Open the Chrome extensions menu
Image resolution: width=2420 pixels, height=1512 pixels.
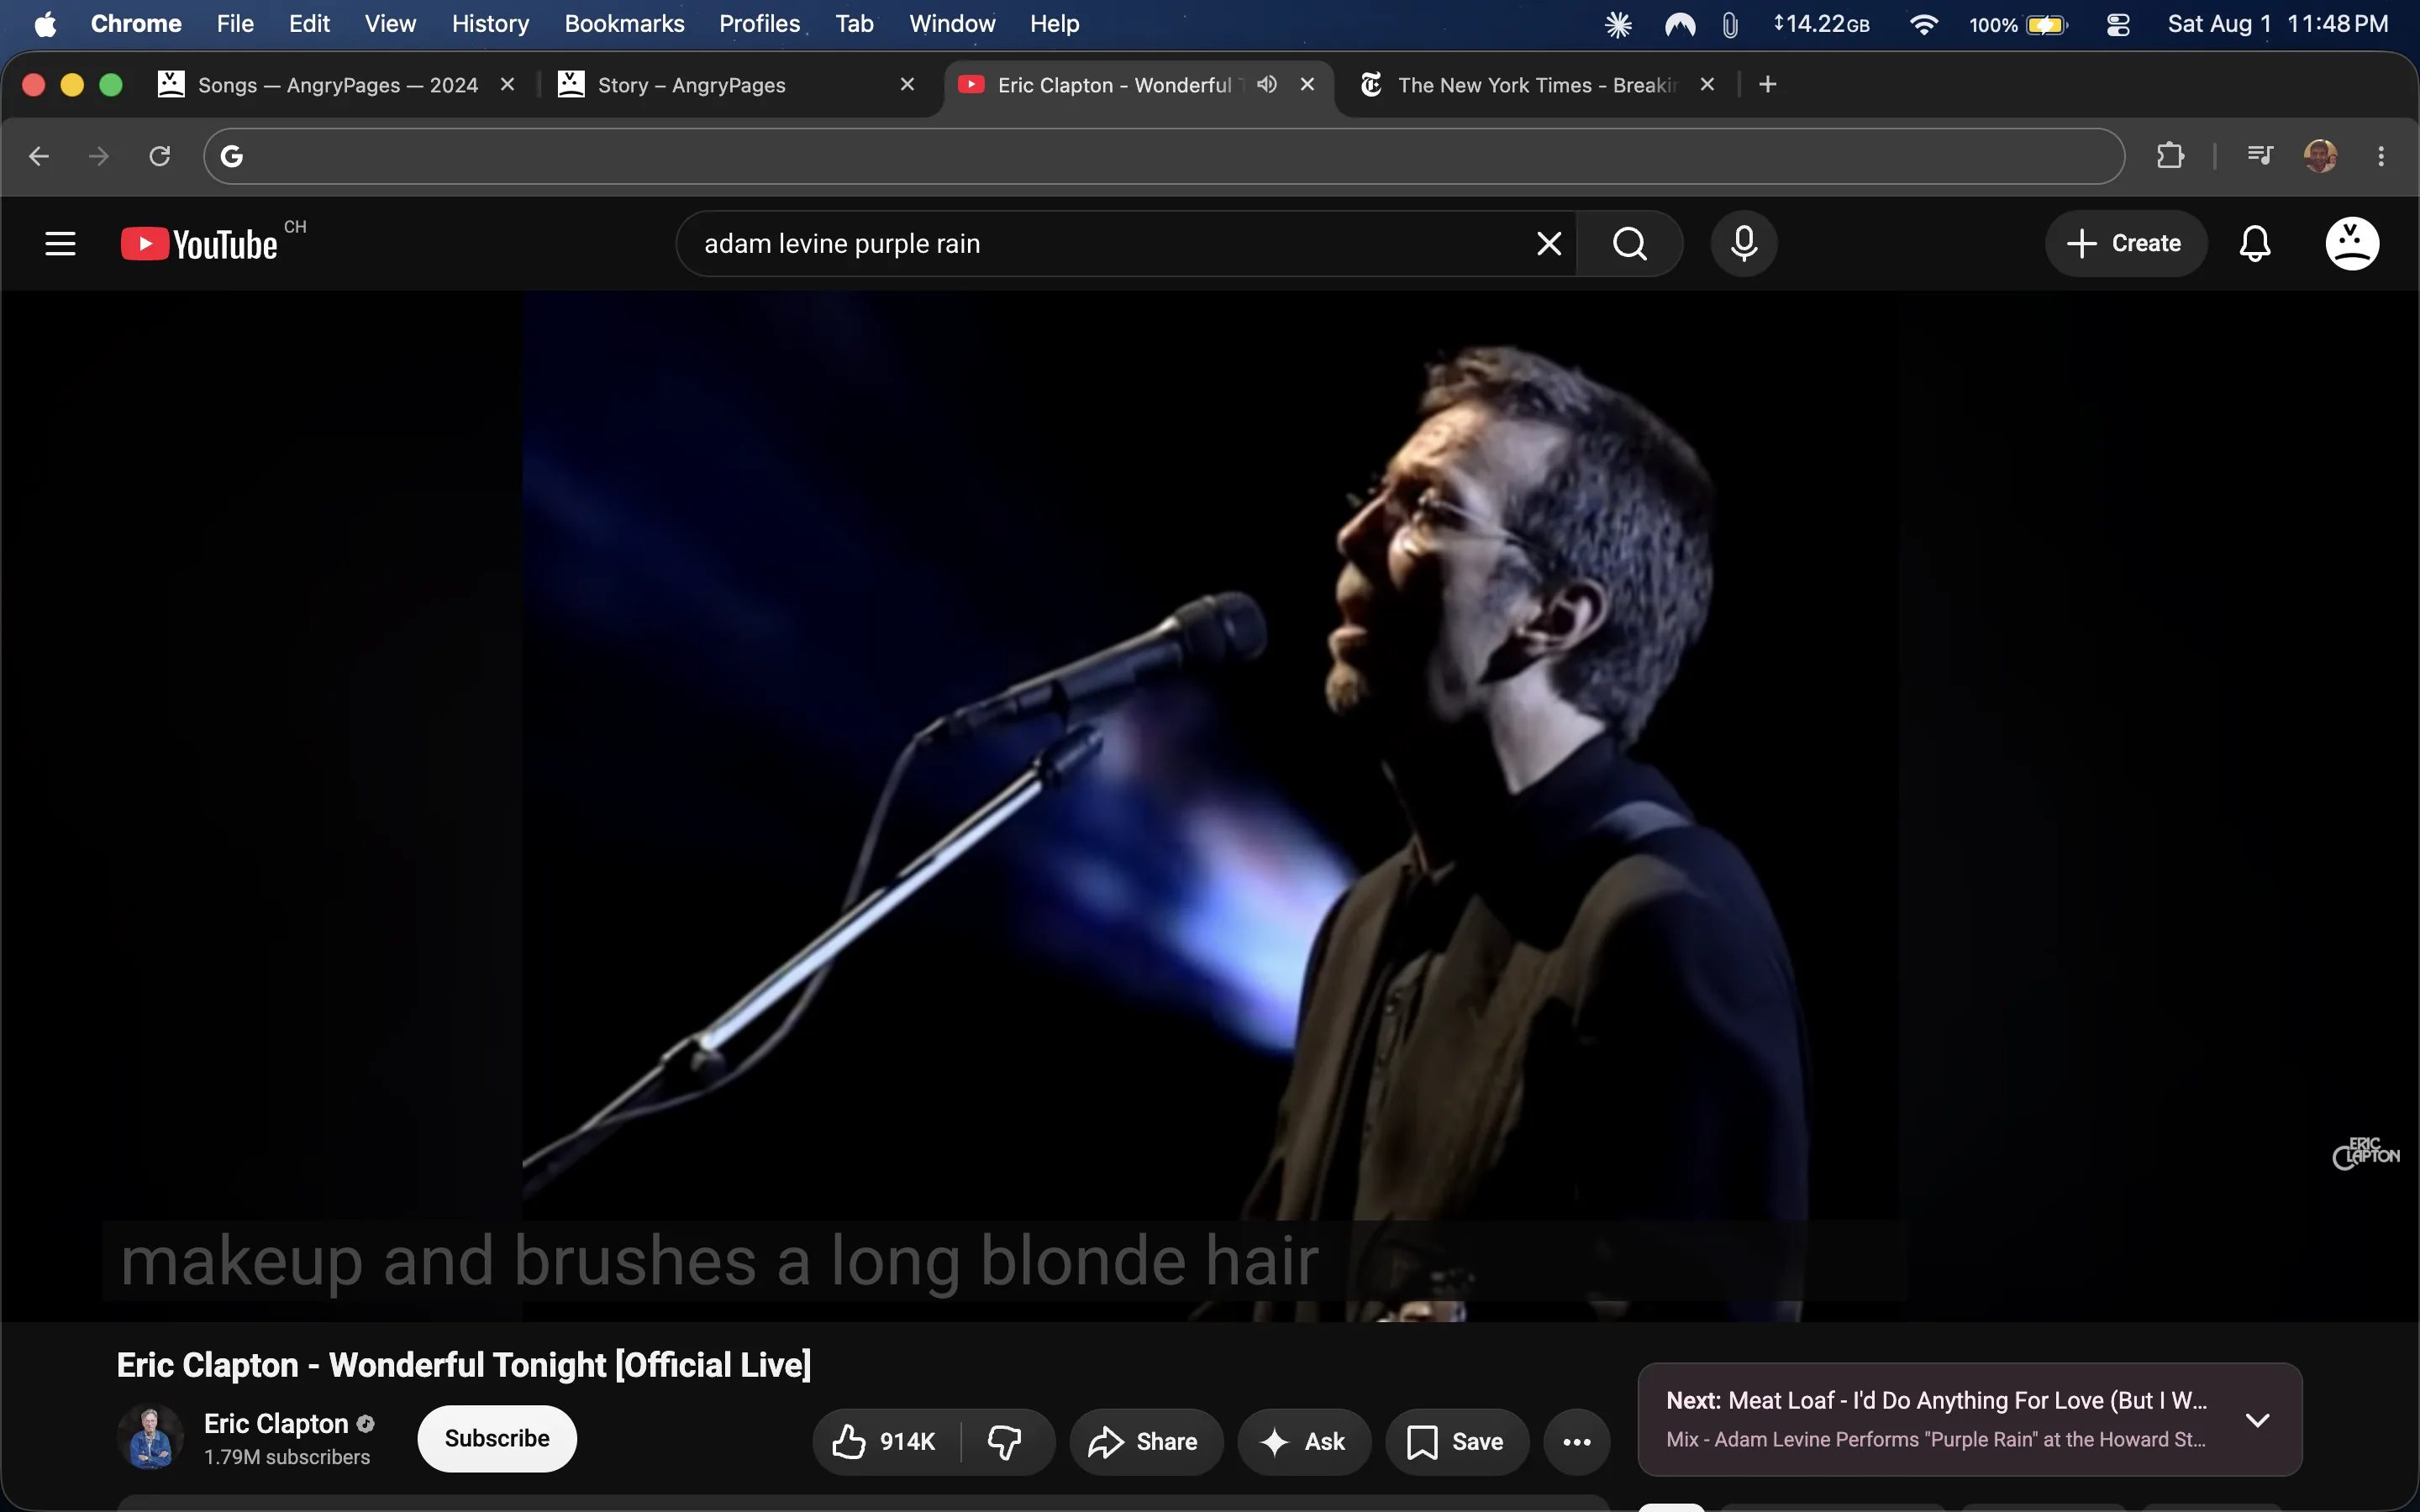(x=2170, y=156)
